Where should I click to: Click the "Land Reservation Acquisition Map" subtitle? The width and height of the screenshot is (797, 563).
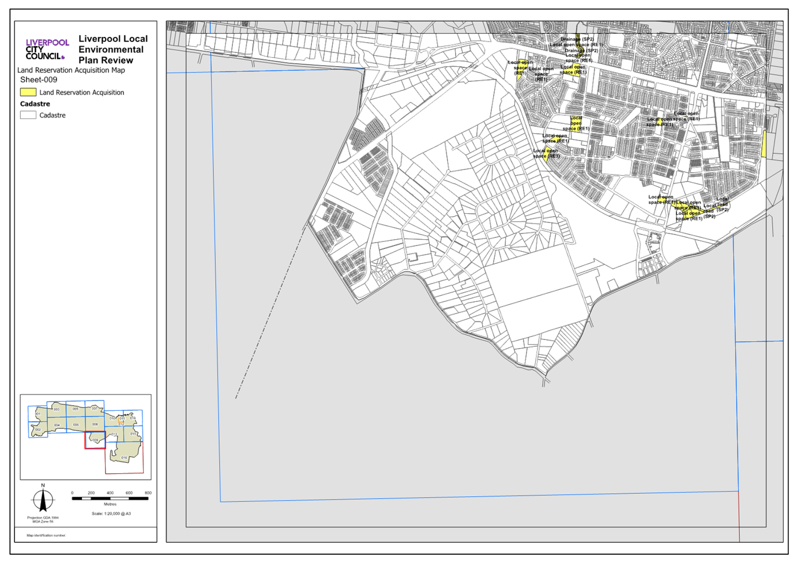click(x=71, y=70)
